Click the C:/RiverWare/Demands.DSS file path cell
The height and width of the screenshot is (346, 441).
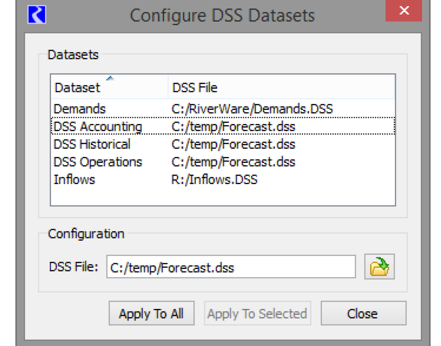coord(252,109)
